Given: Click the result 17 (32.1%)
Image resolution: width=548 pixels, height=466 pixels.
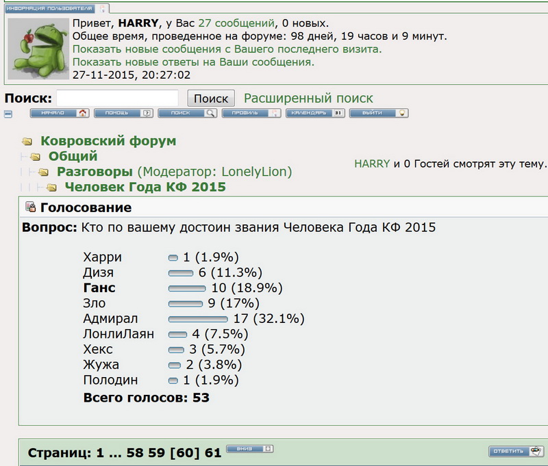Looking at the screenshot, I should pyautogui.click(x=269, y=319).
